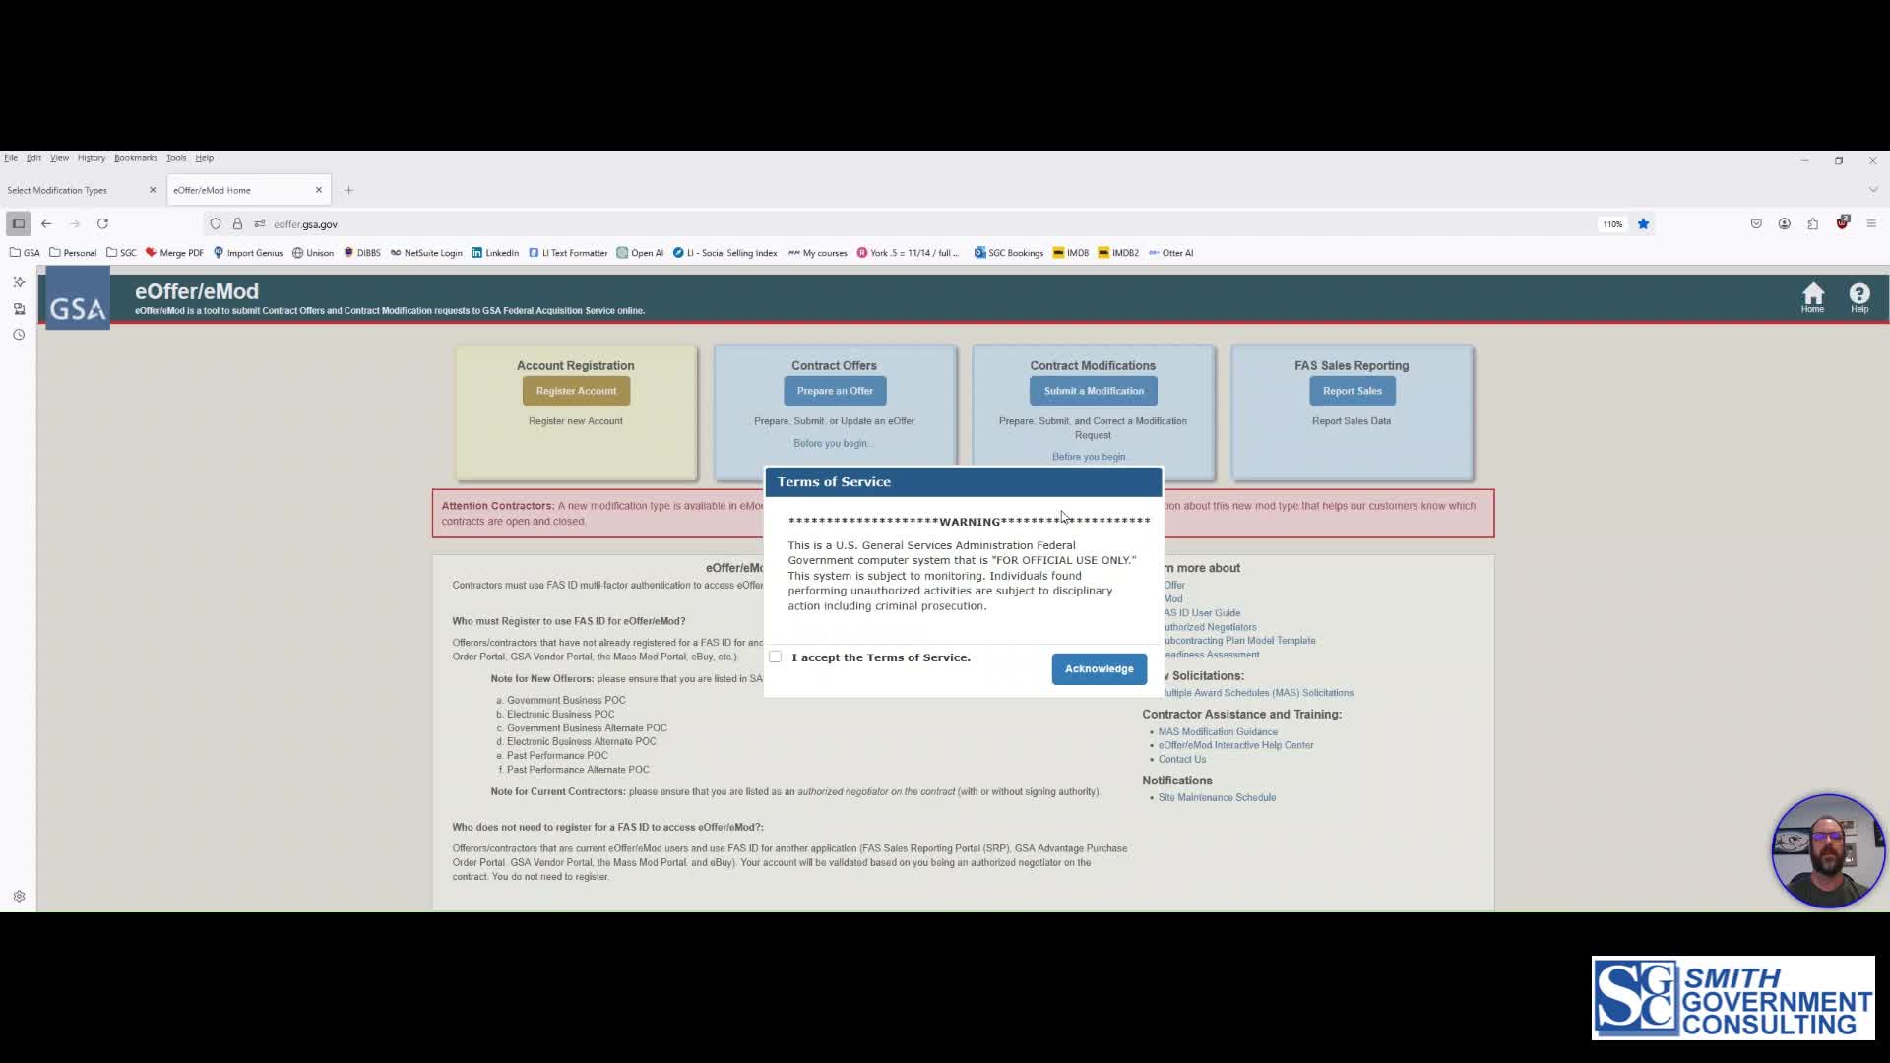Click the bookmark star icon
Screen dimensions: 1890x1063
(x=1643, y=223)
